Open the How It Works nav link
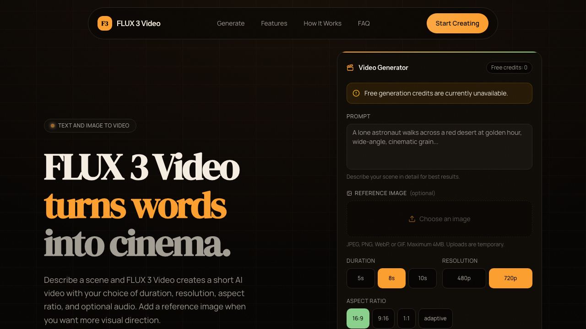 coord(323,23)
